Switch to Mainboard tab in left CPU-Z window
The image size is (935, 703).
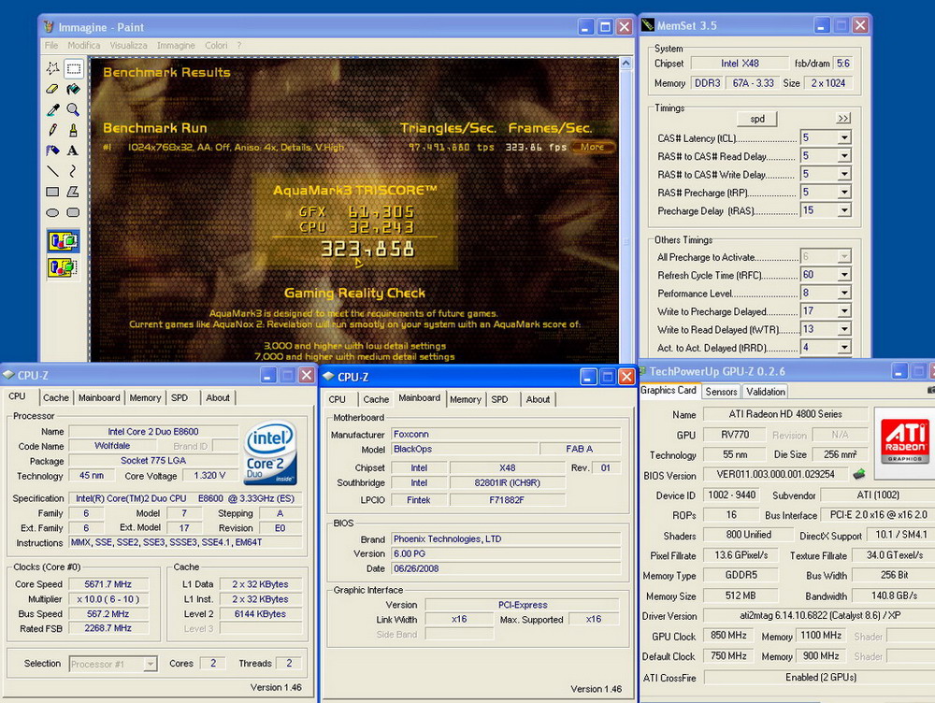99,397
